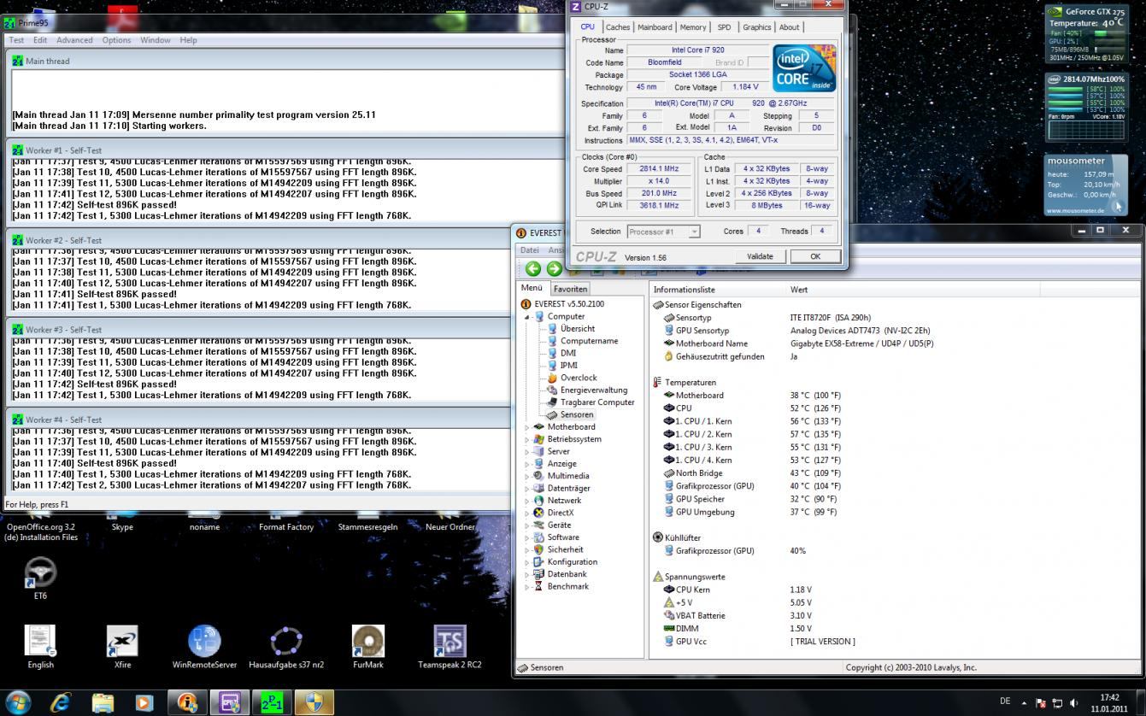Click the Worker #3 Self-Test title bar

coord(259,330)
